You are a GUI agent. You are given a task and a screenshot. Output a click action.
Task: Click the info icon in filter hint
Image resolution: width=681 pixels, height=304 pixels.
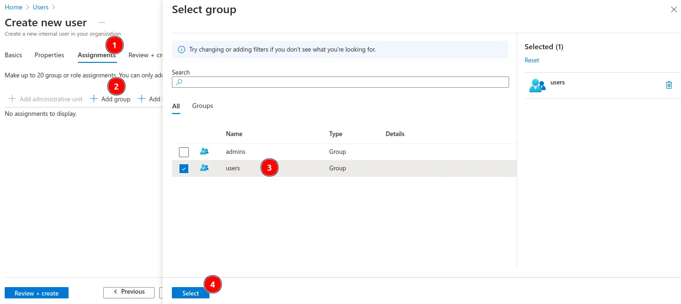182,49
